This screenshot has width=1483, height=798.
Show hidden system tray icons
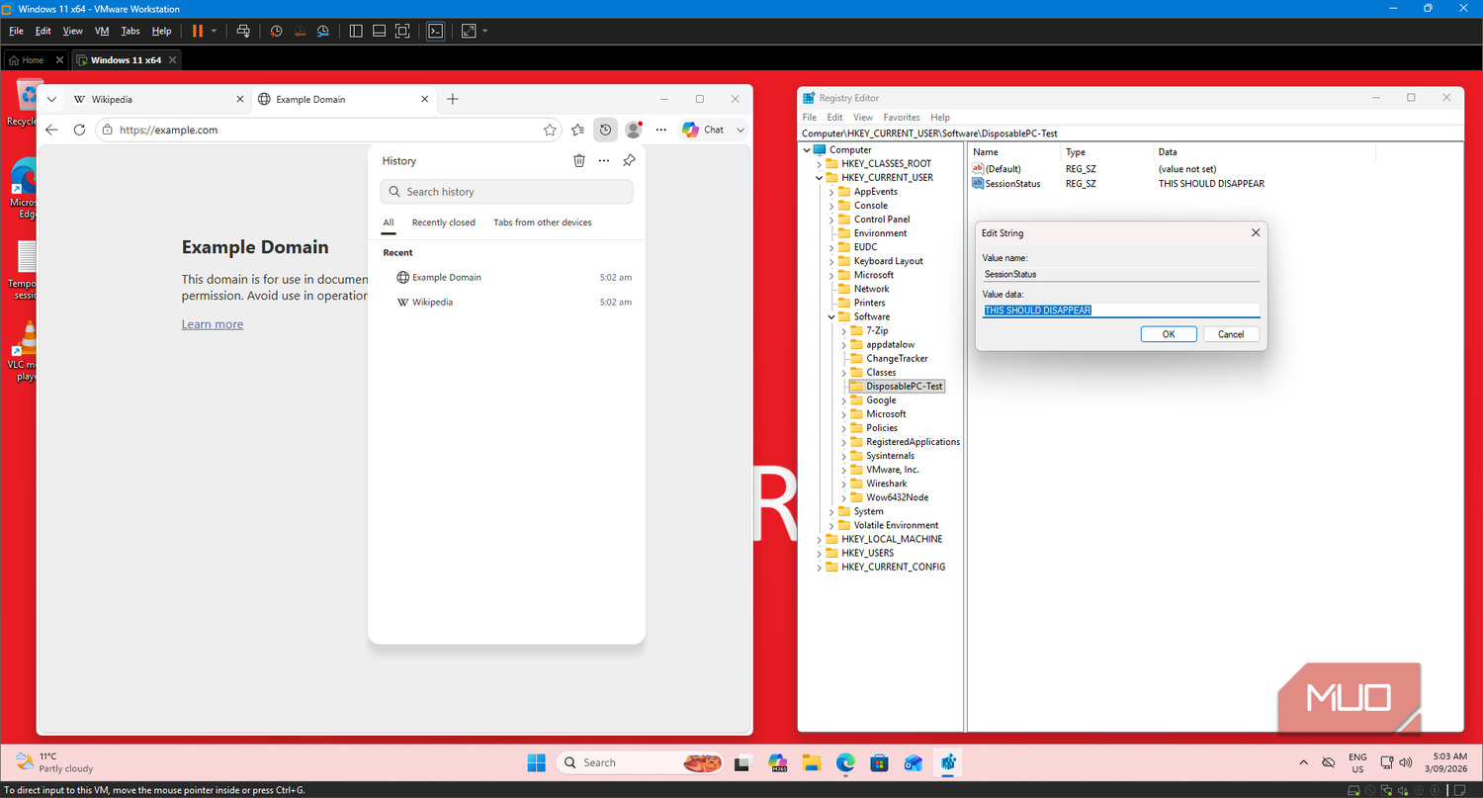click(1303, 762)
